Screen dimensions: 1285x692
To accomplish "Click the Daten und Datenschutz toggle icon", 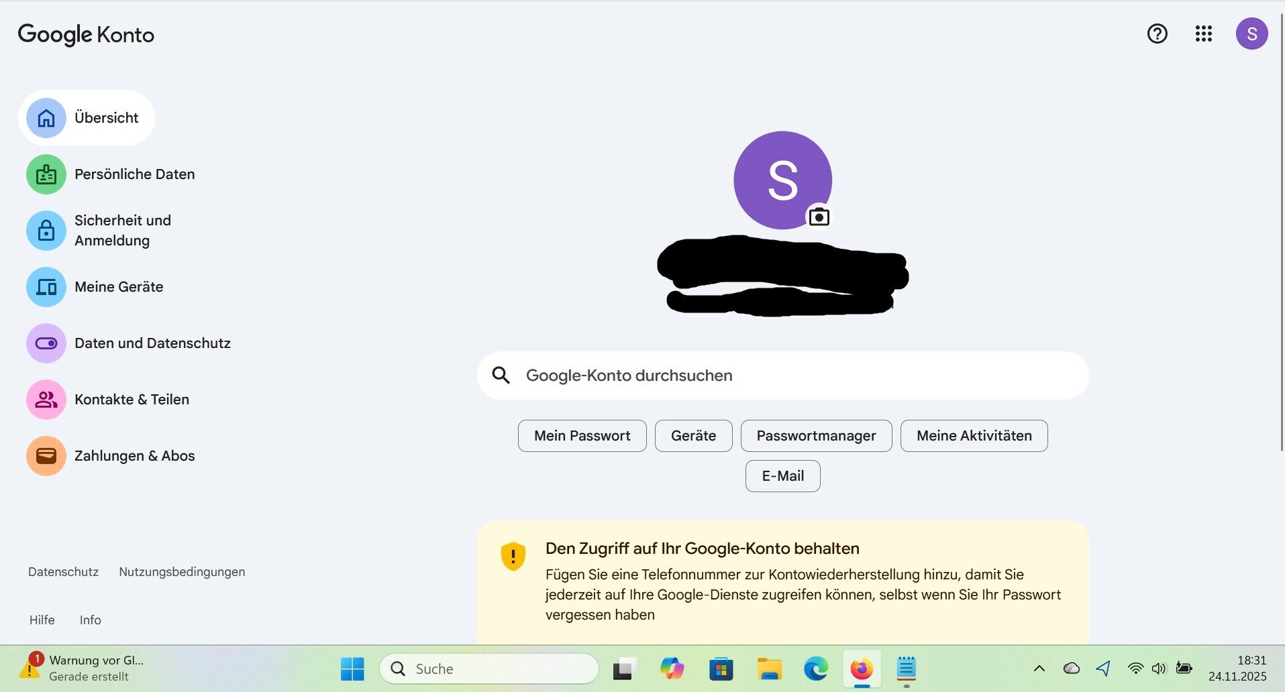I will point(46,343).
